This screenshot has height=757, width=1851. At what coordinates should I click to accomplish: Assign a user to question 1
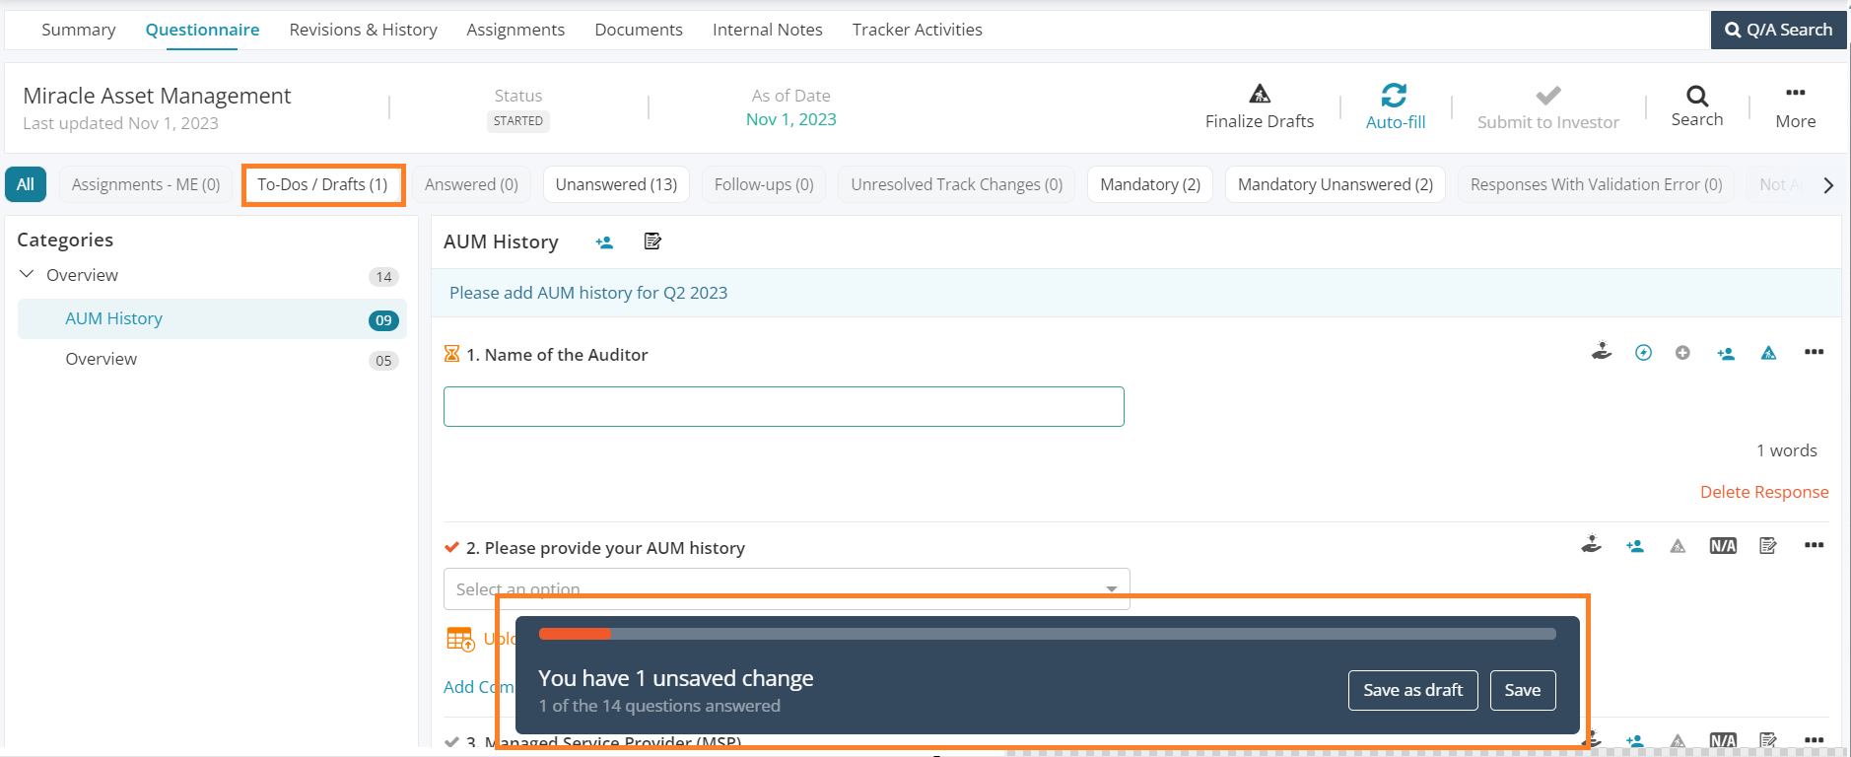click(x=1726, y=353)
